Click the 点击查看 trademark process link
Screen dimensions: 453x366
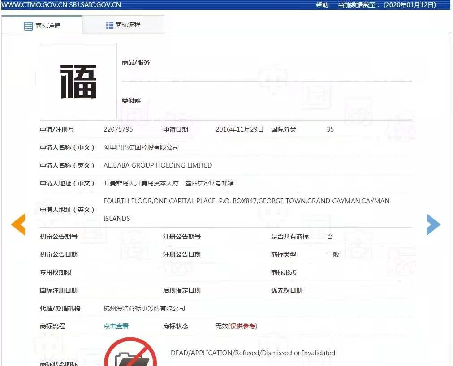[116, 326]
